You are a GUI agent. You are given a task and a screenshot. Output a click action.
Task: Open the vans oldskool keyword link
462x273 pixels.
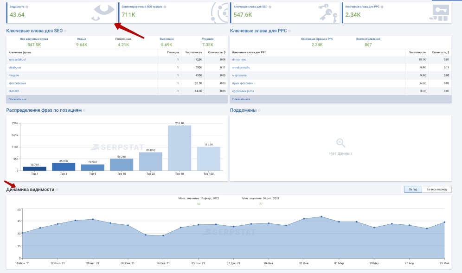[x=17, y=59]
